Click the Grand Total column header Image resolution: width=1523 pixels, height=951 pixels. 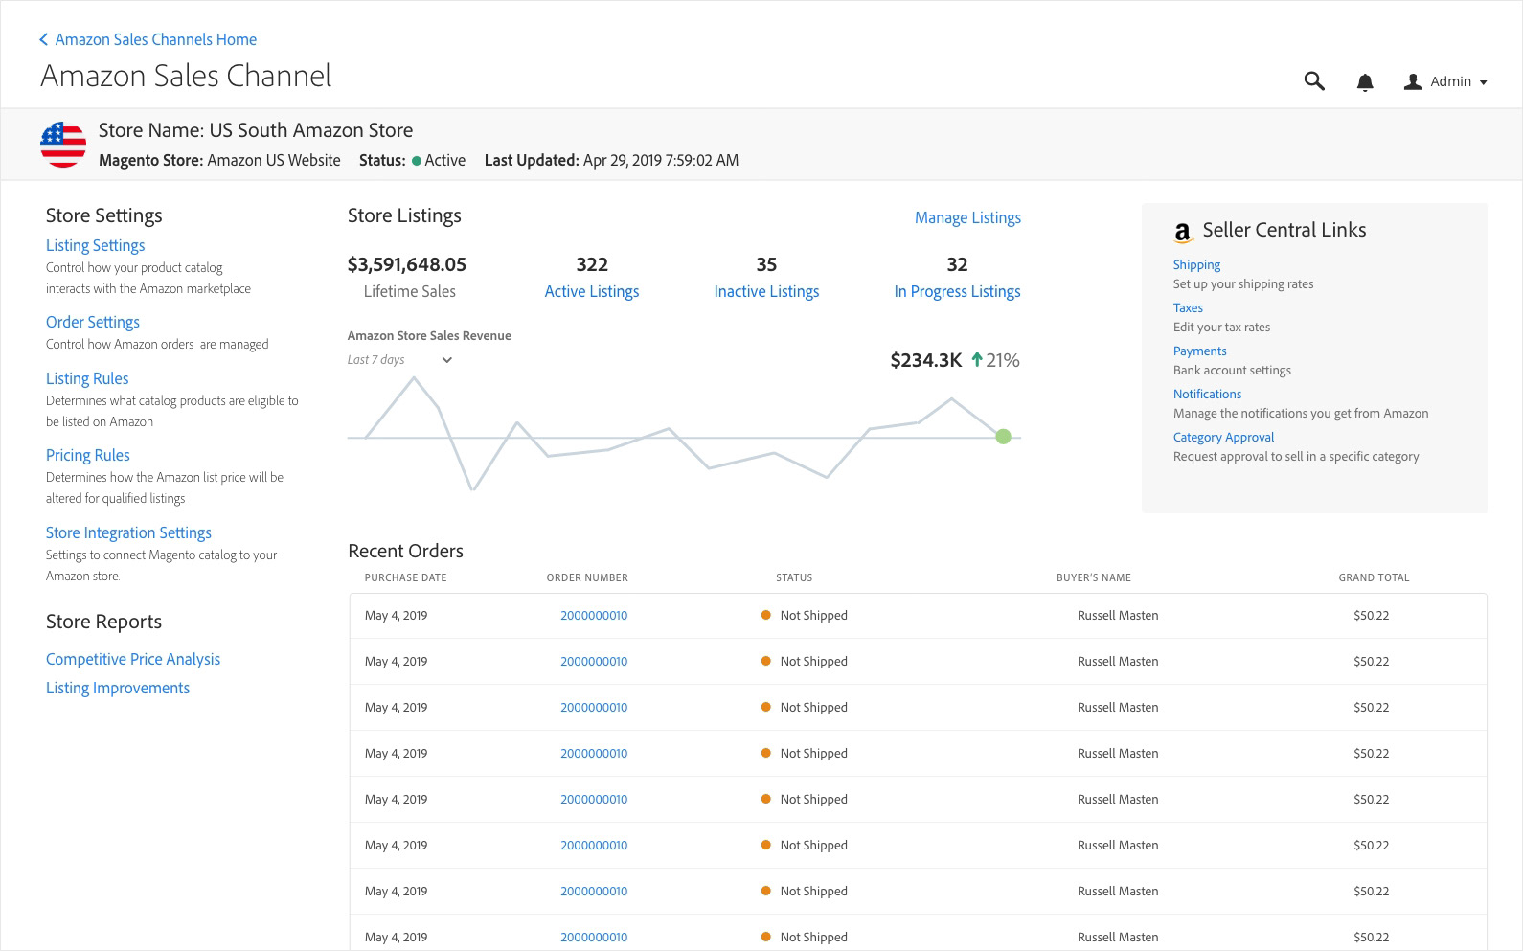coord(1374,577)
